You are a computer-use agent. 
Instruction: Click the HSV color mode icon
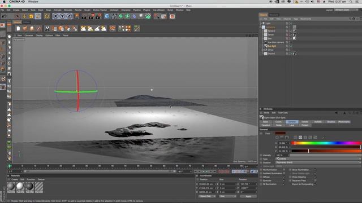tap(300, 138)
